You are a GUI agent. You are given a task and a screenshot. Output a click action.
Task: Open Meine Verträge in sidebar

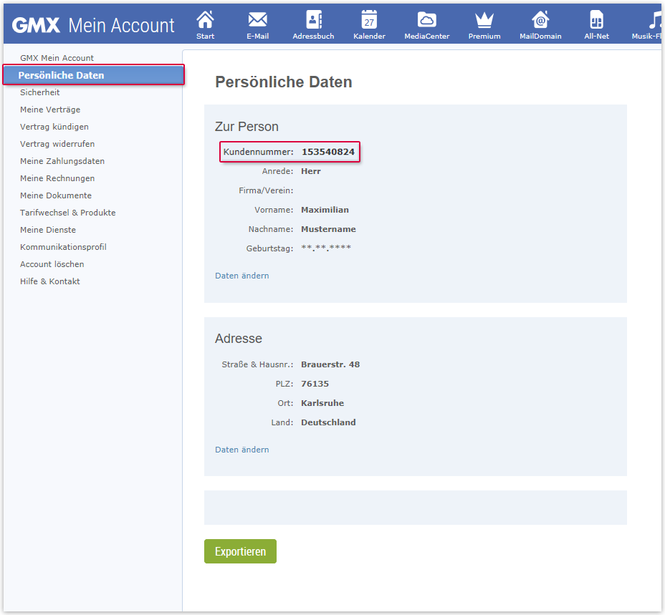tap(50, 110)
